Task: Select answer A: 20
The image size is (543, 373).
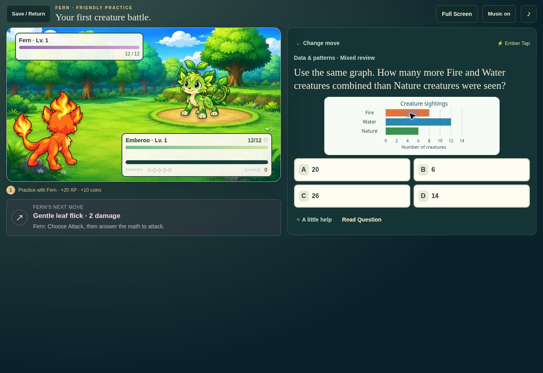Action: pyautogui.click(x=352, y=170)
